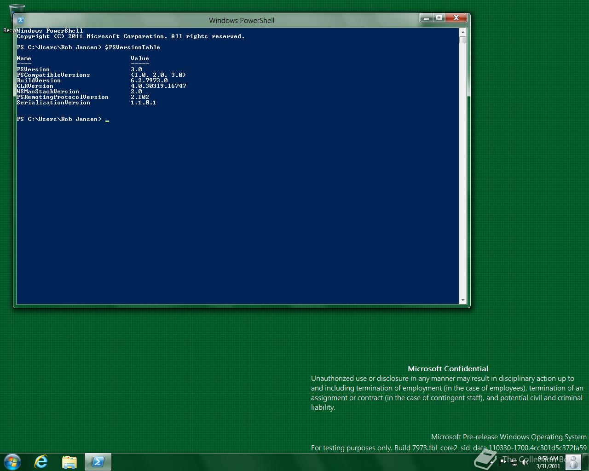Click the SerializationVersion value 1.1.0.1

coord(144,103)
